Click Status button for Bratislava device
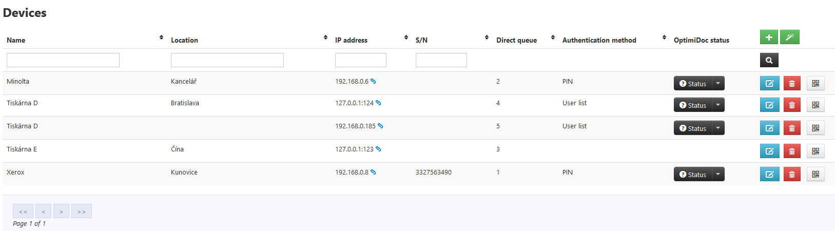Image resolution: width=835 pixels, height=231 pixels. (x=692, y=105)
